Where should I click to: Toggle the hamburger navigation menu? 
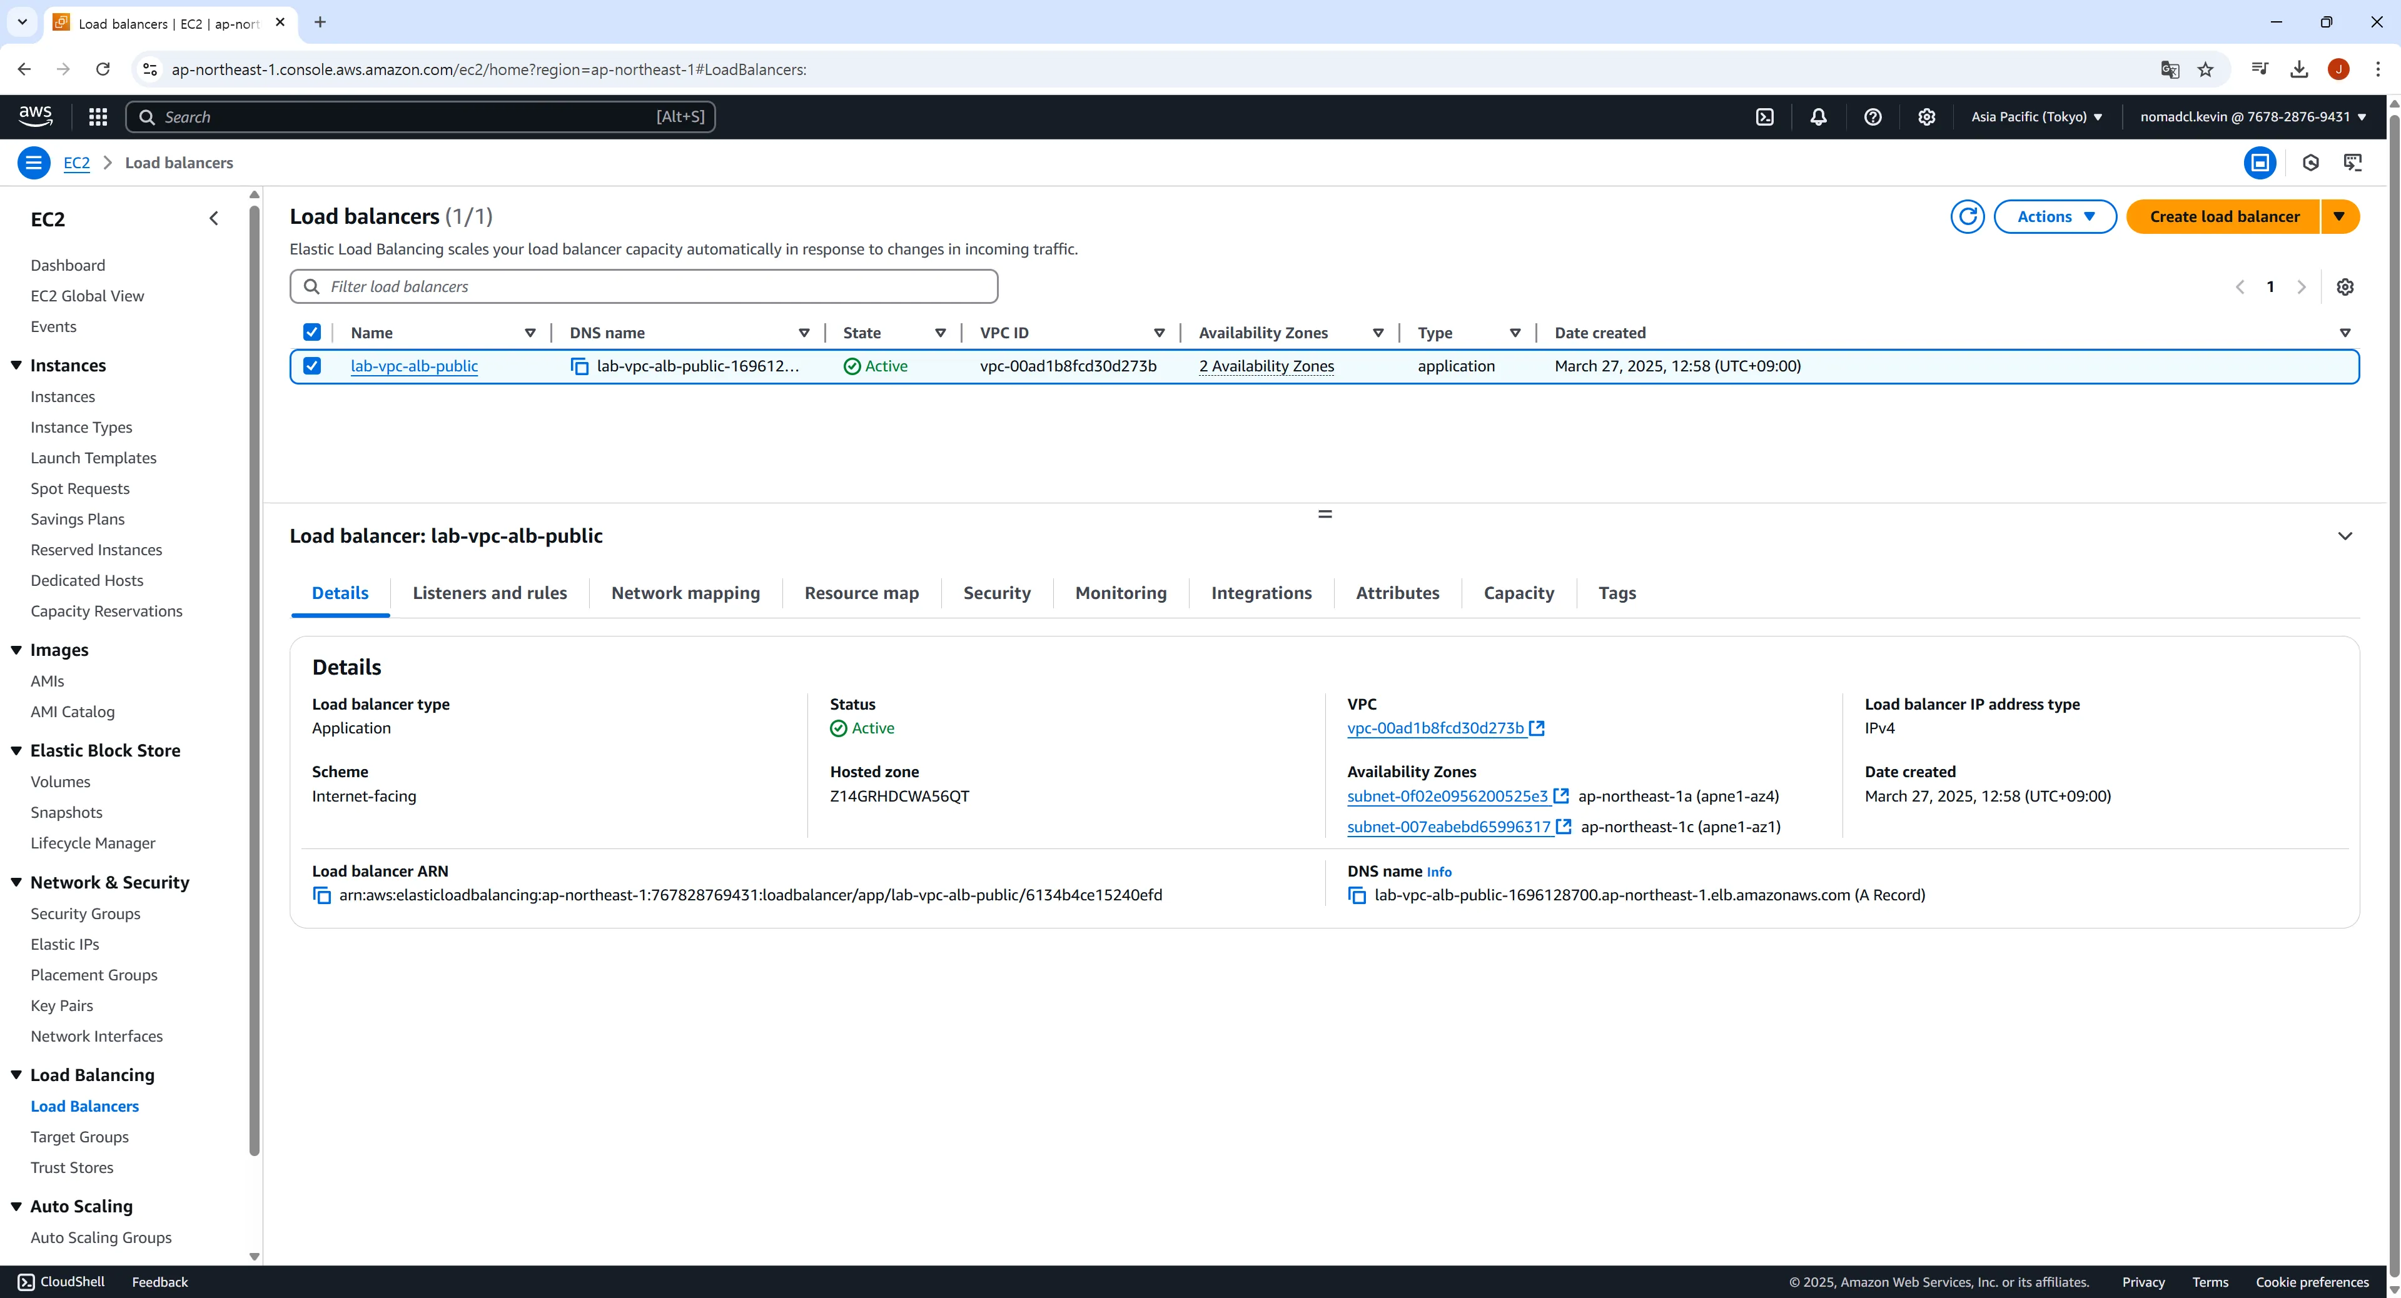34,162
